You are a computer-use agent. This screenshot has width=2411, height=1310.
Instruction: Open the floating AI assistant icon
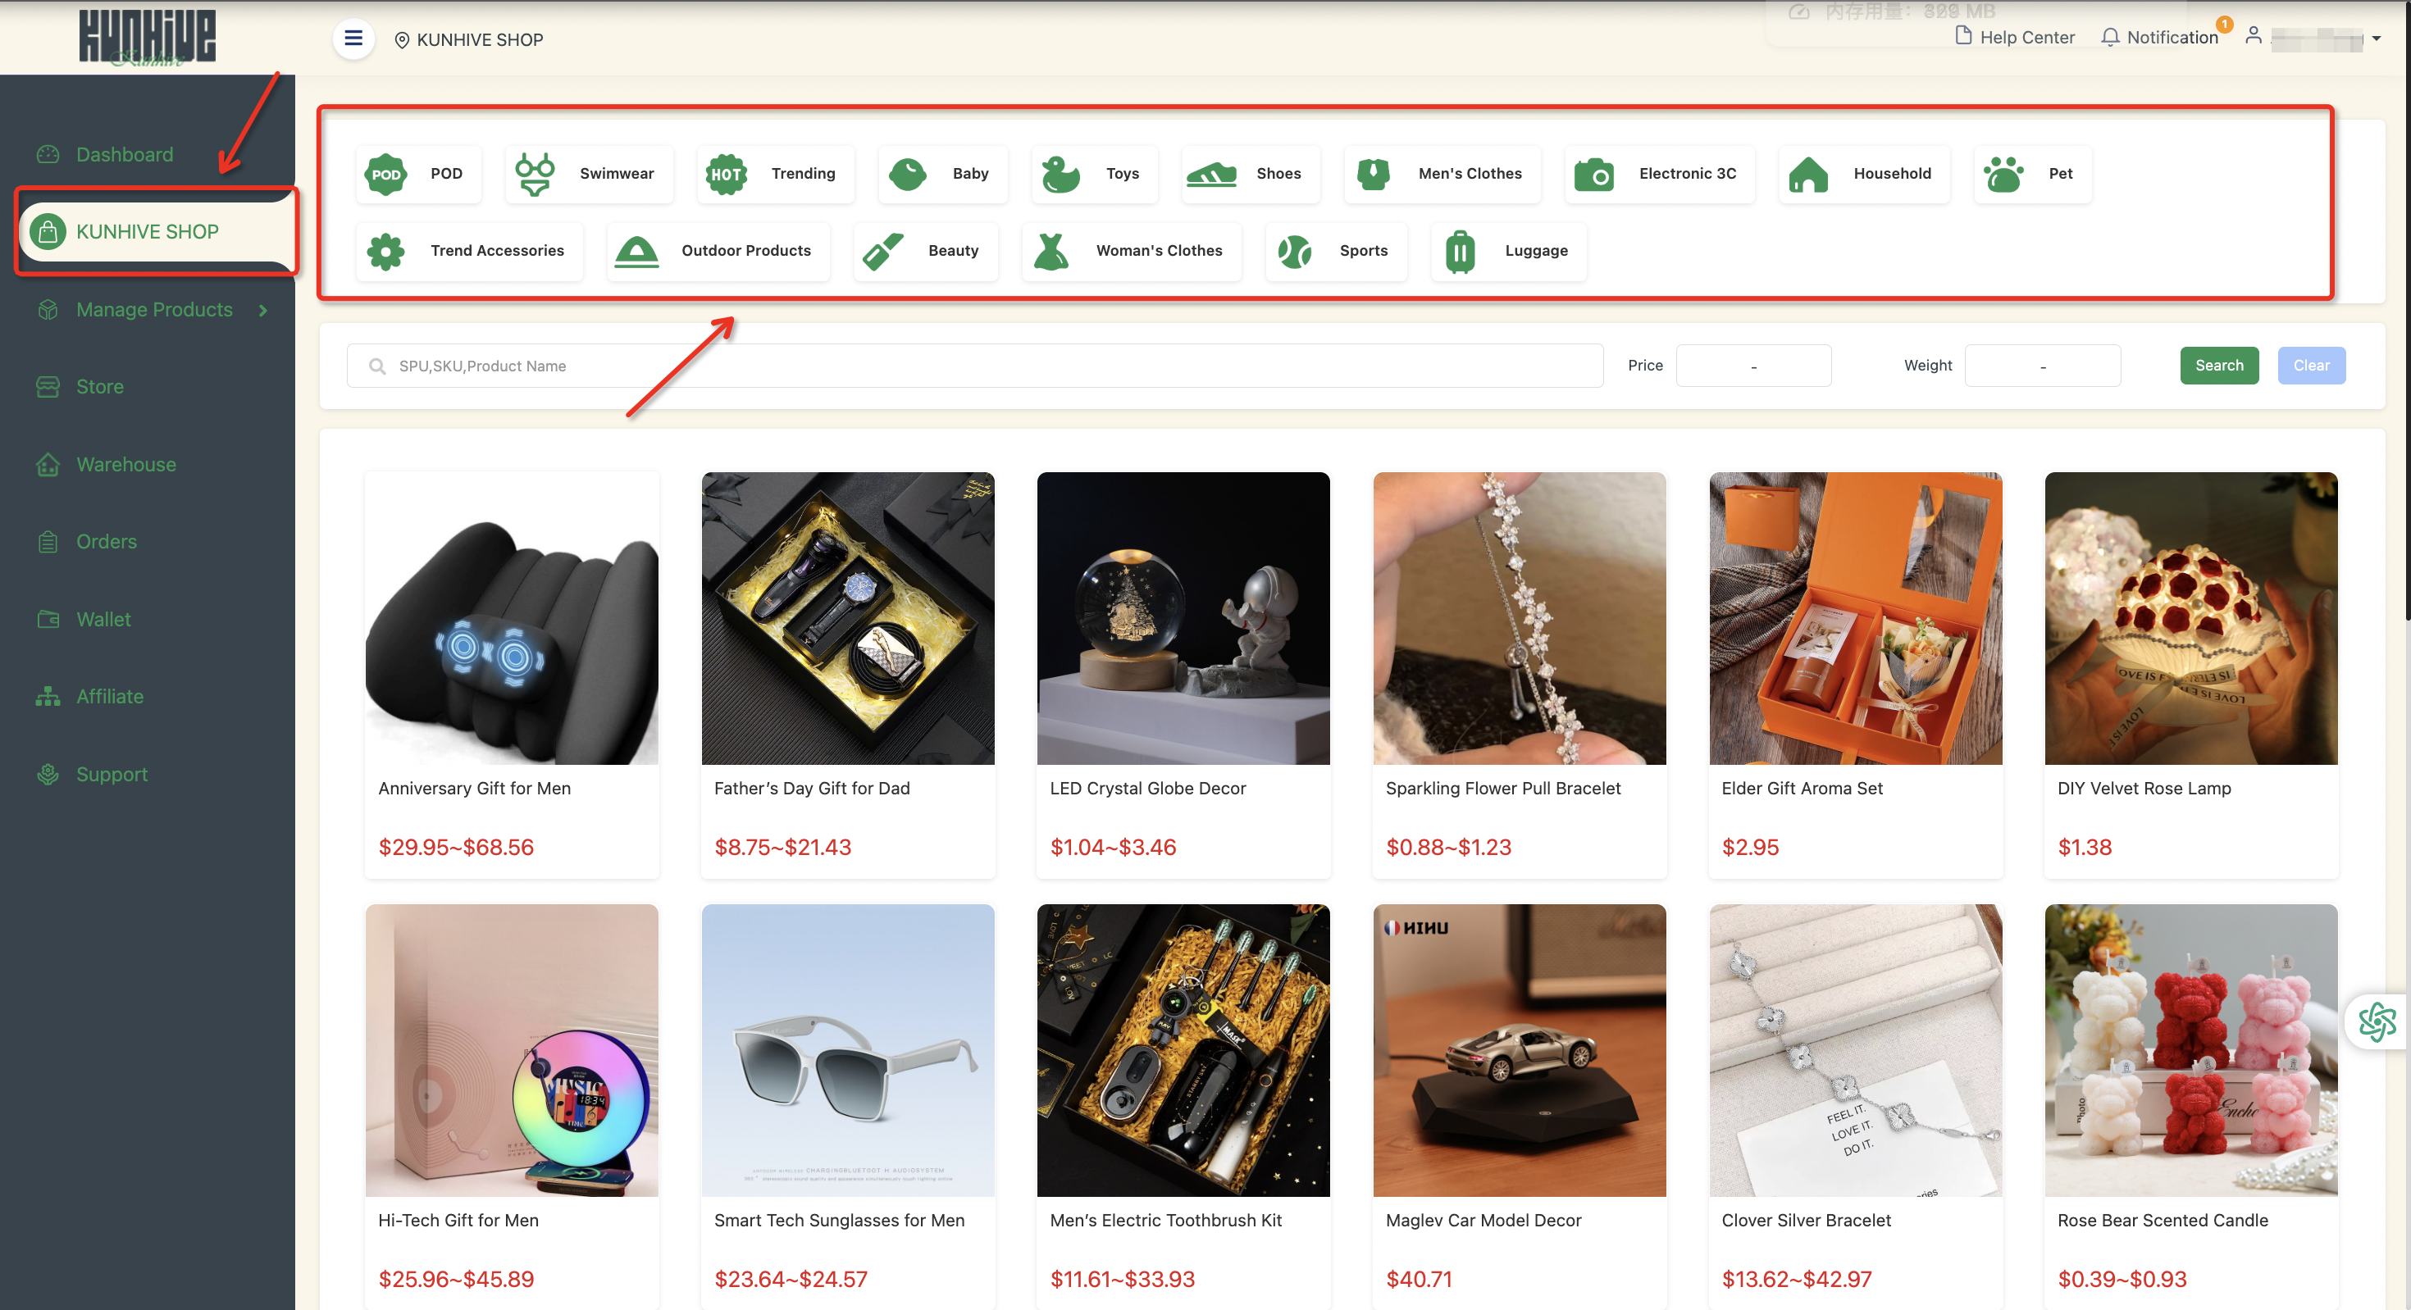coord(2376,1021)
